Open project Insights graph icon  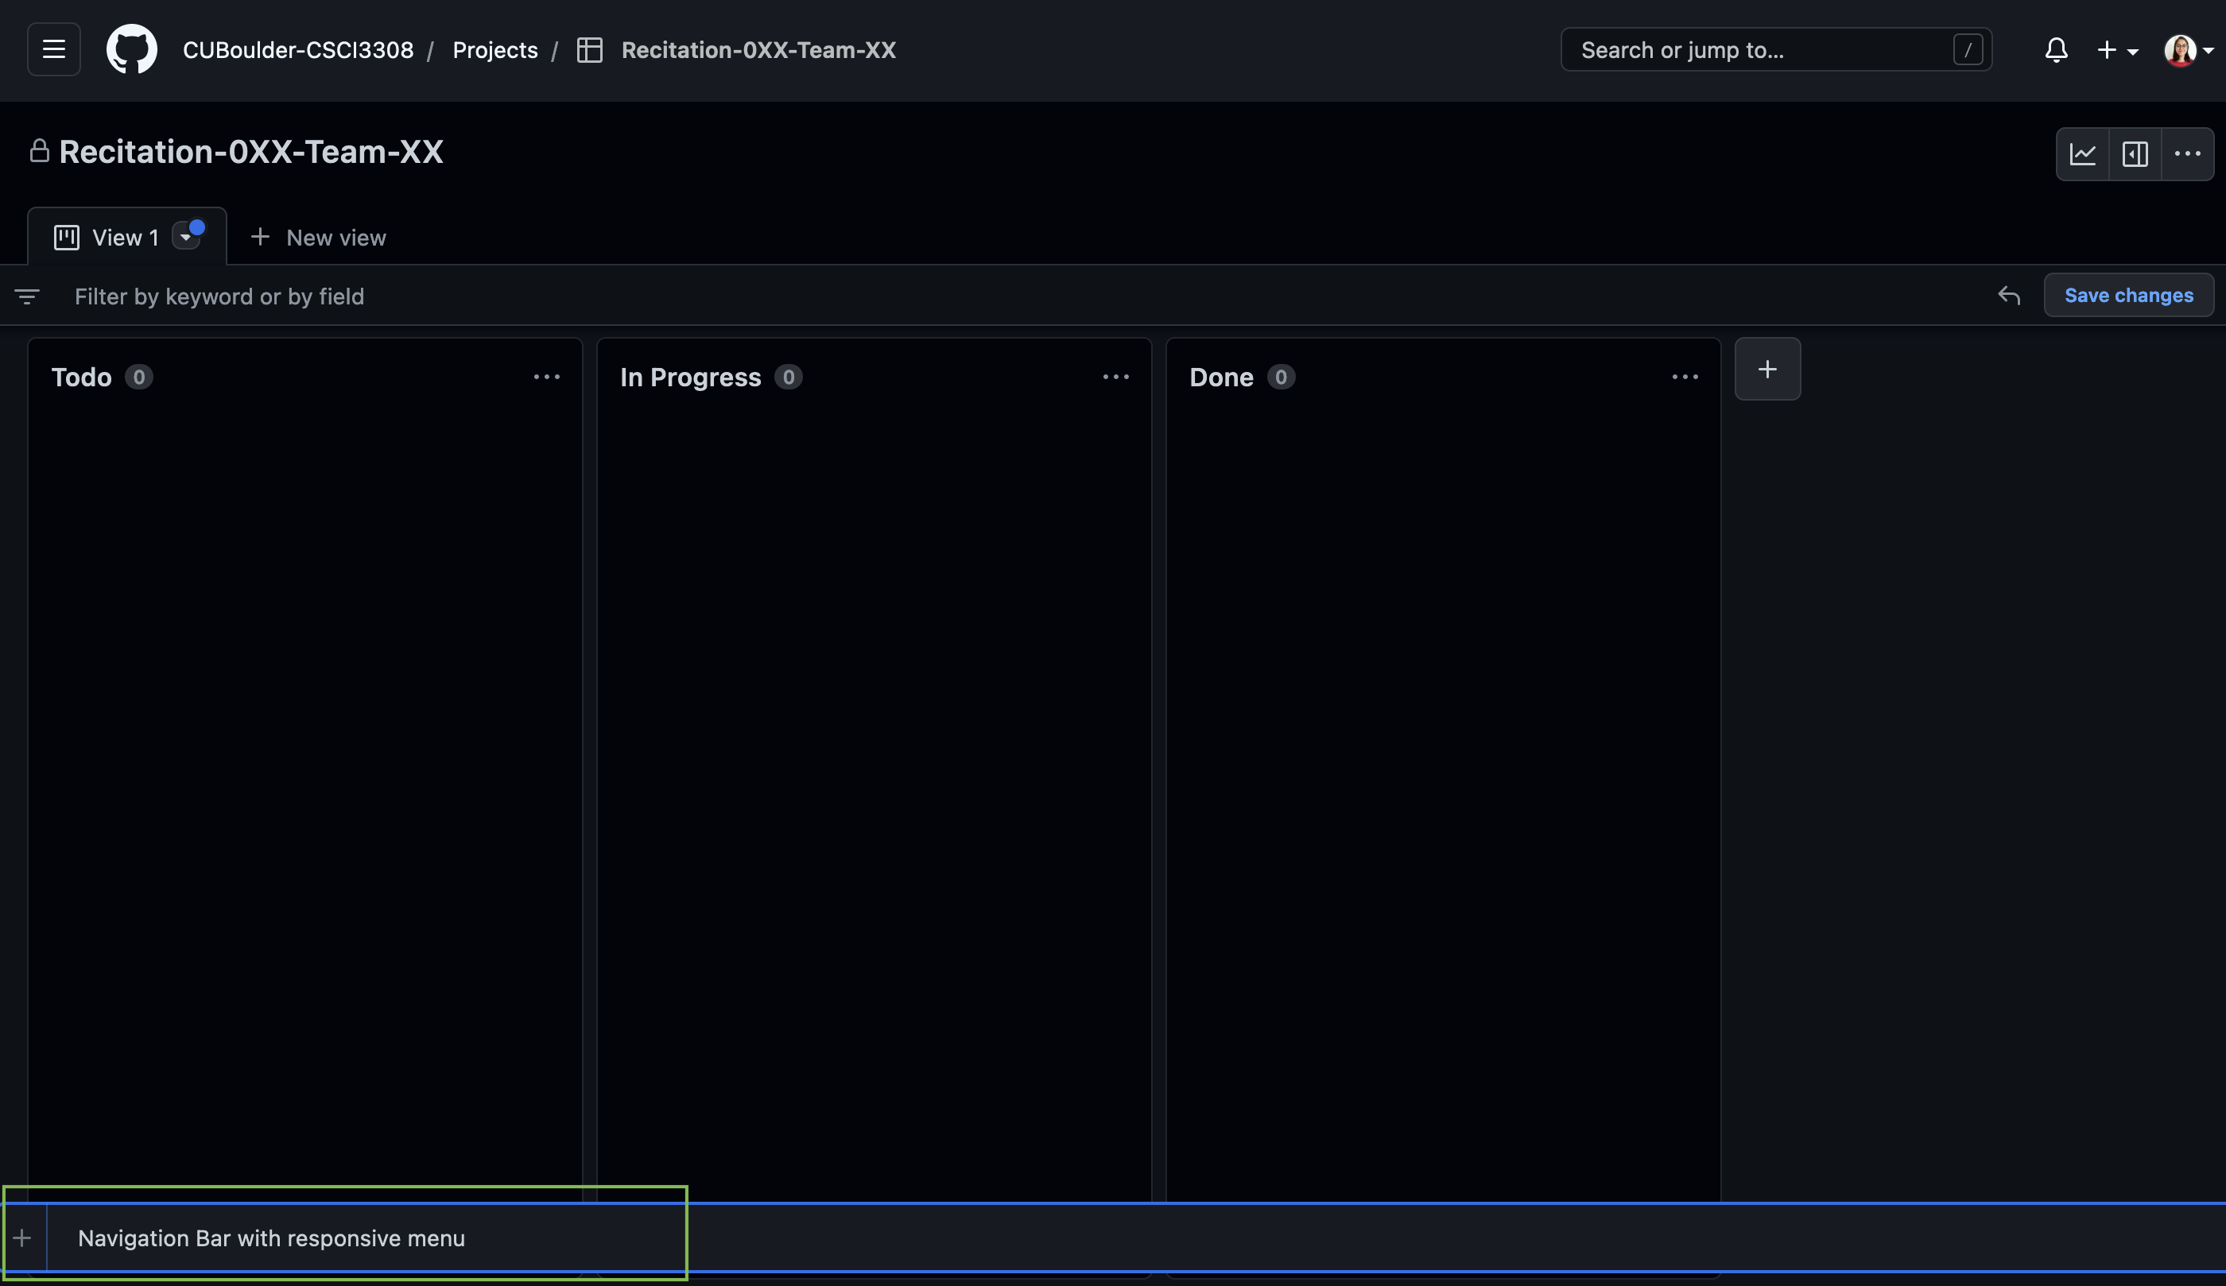(x=2082, y=153)
